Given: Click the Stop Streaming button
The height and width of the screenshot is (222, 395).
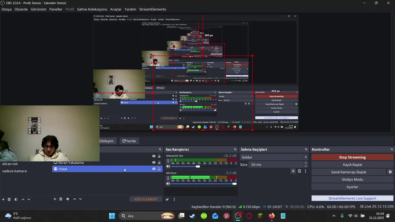Looking at the screenshot, I should point(352,157).
